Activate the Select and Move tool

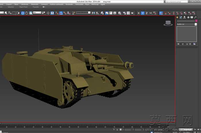(x=23, y=13)
